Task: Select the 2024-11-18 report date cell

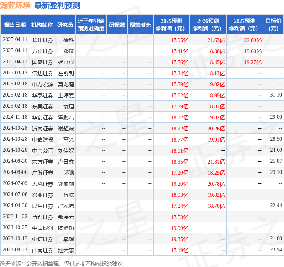Action: click(x=15, y=117)
